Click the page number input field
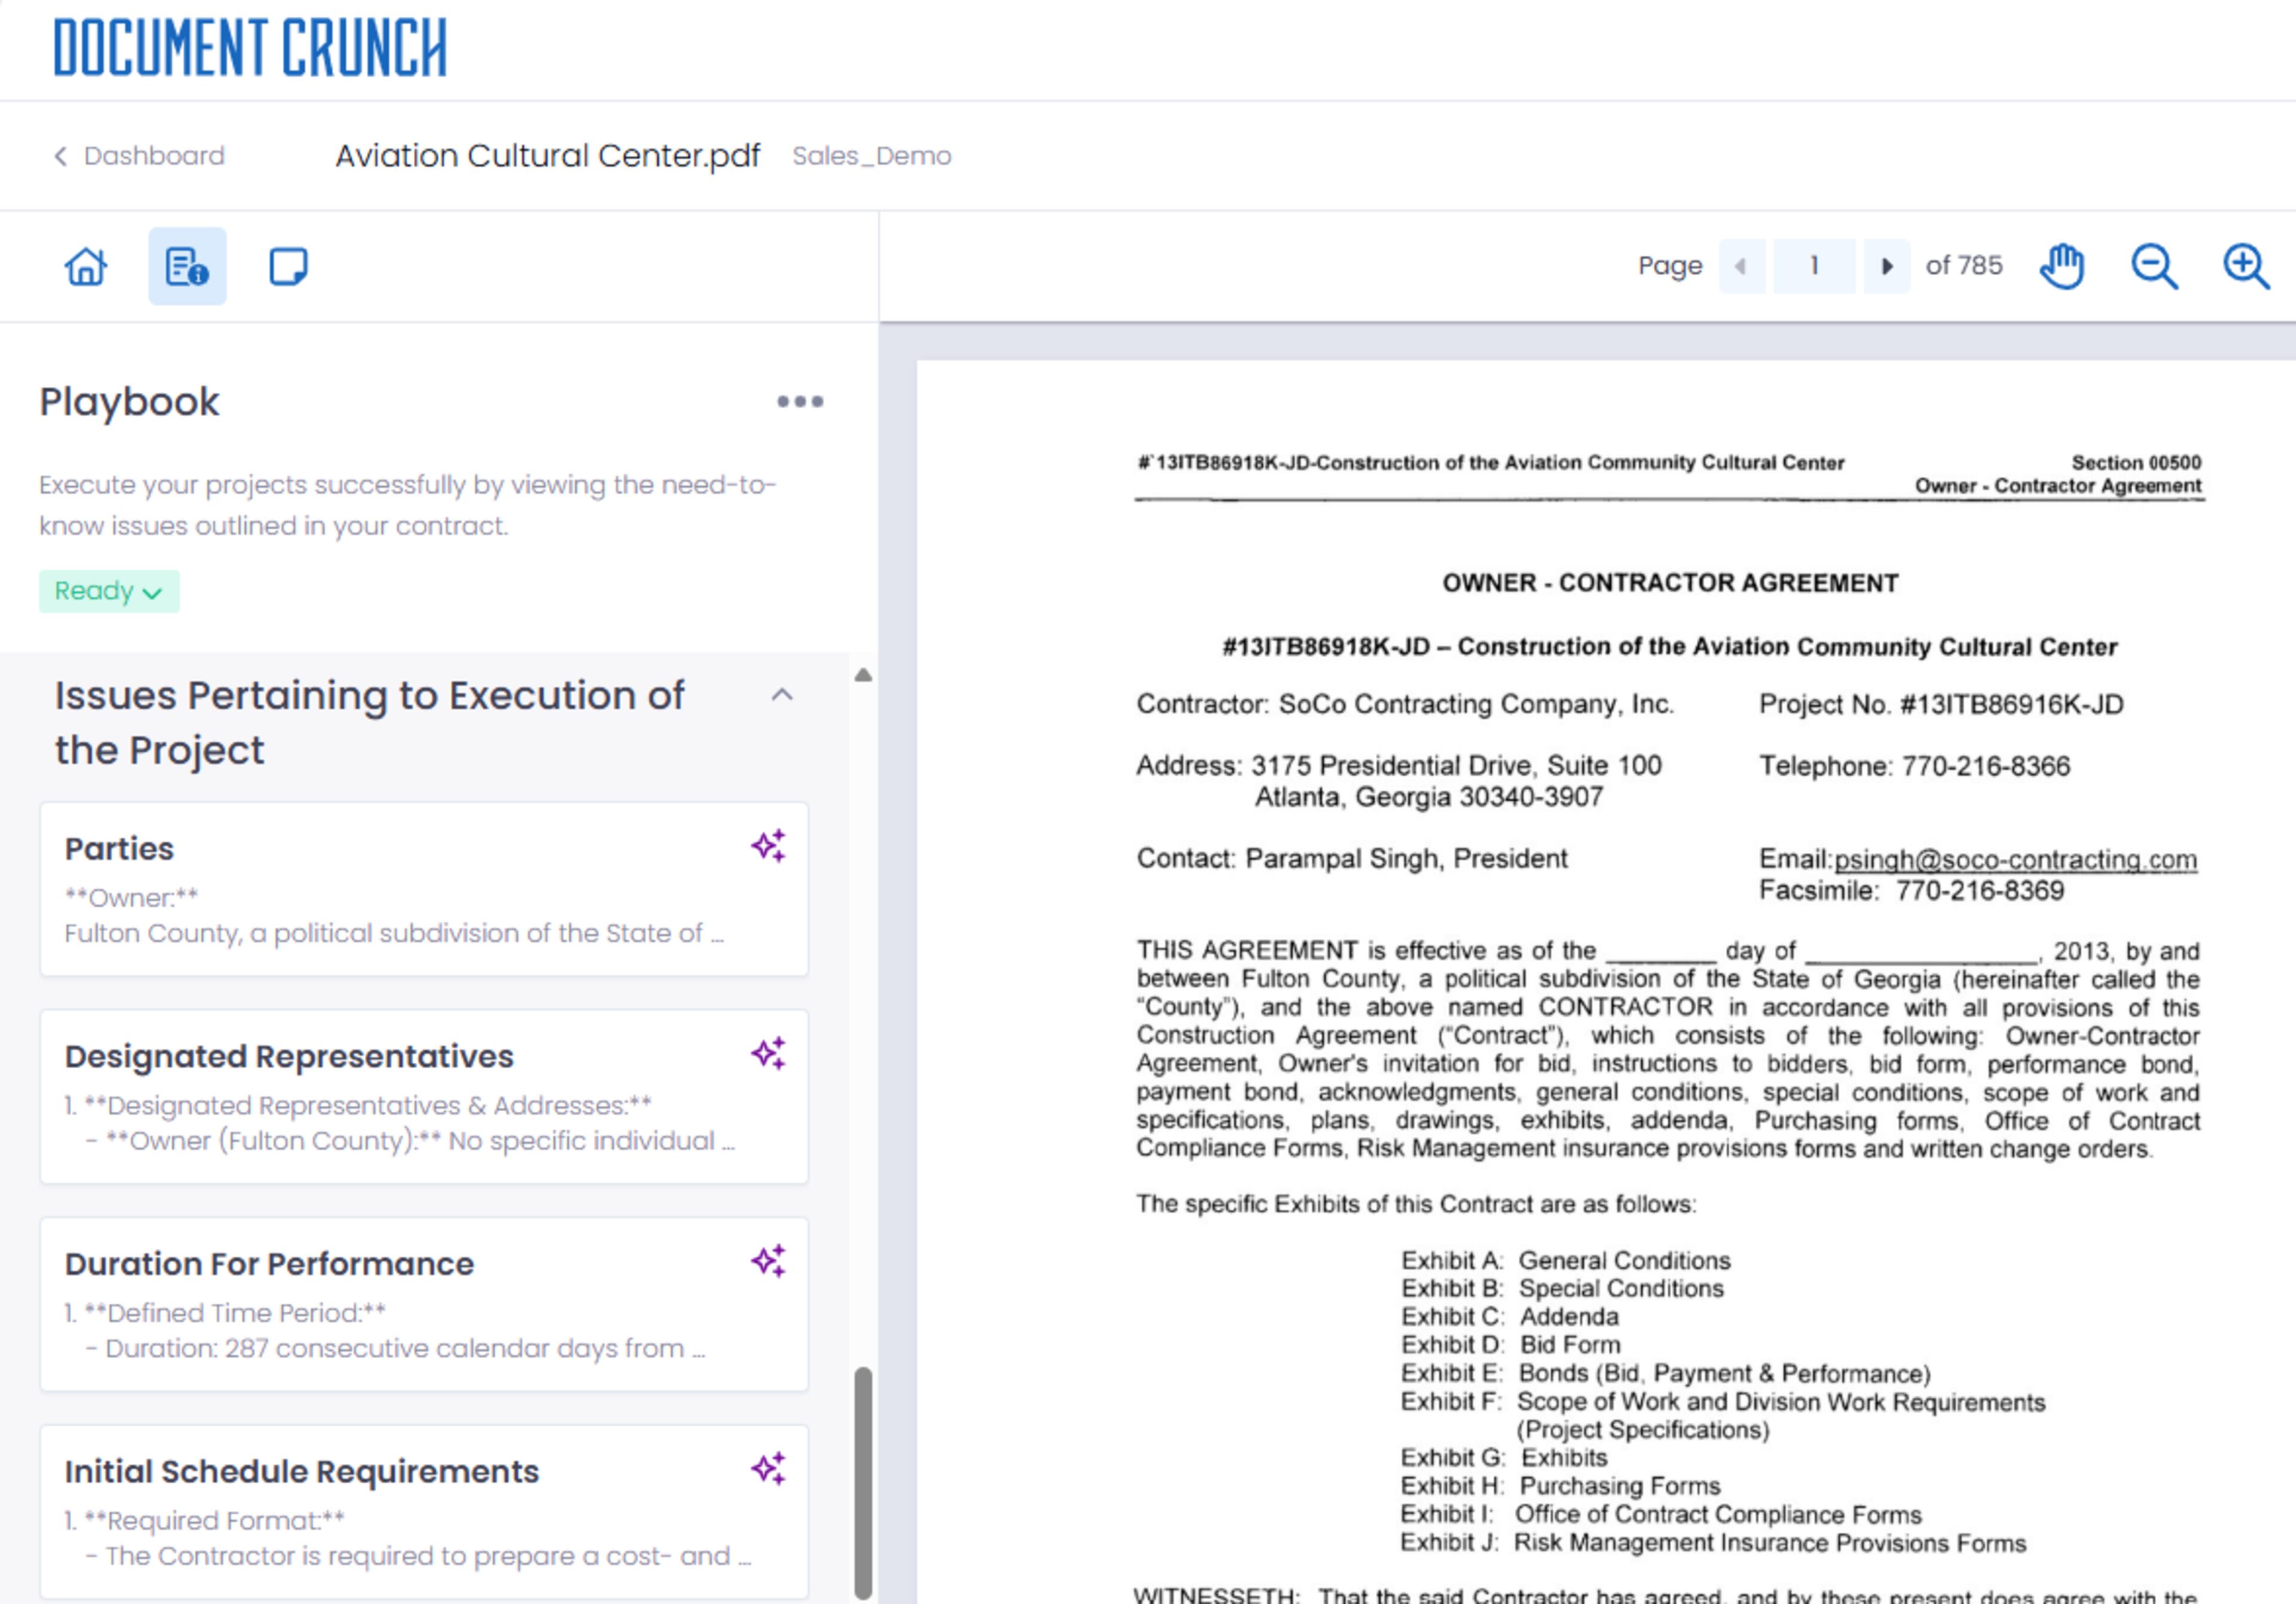The height and width of the screenshot is (1604, 2296). (1813, 266)
